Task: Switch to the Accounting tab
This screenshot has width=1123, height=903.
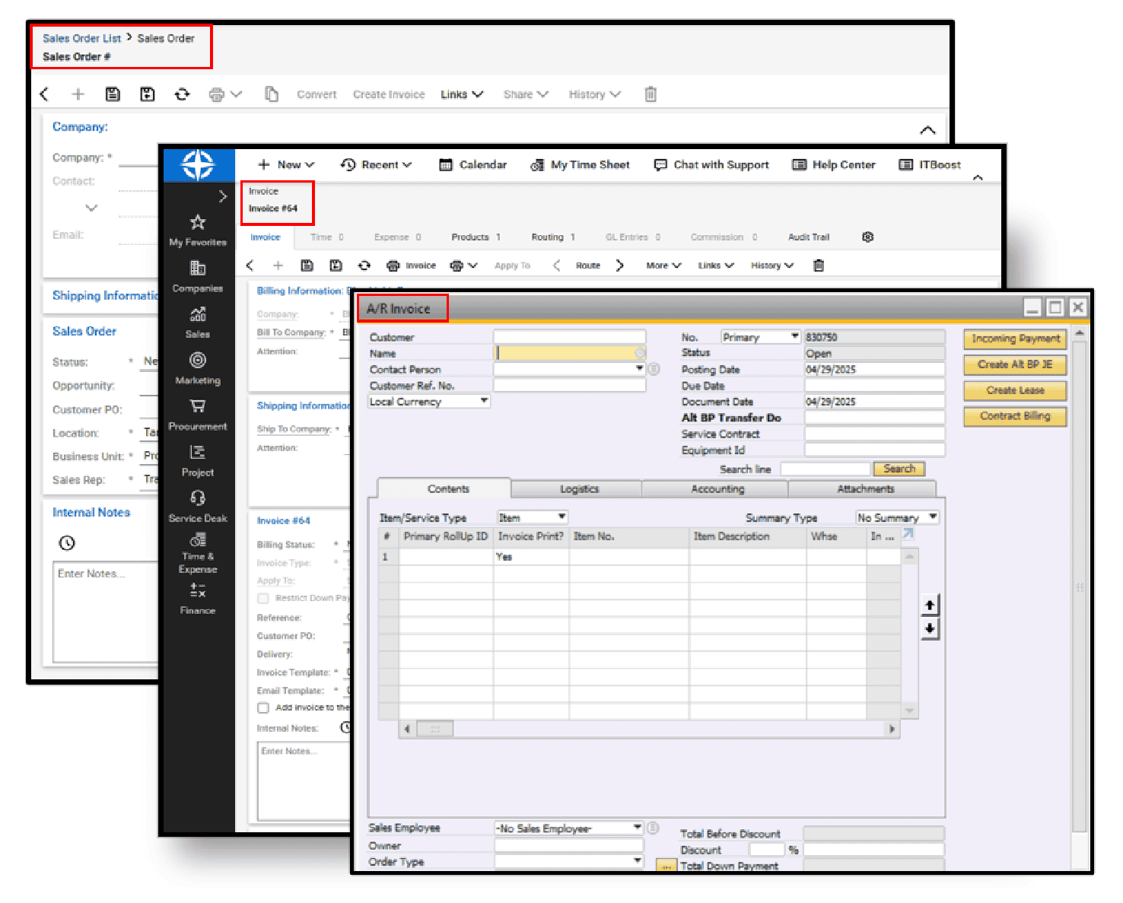Action: coord(717,489)
